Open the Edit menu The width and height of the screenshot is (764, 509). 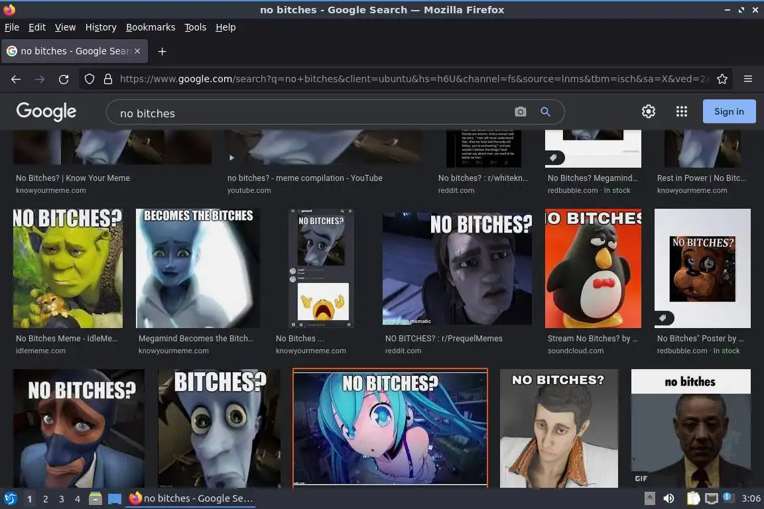coord(37,27)
